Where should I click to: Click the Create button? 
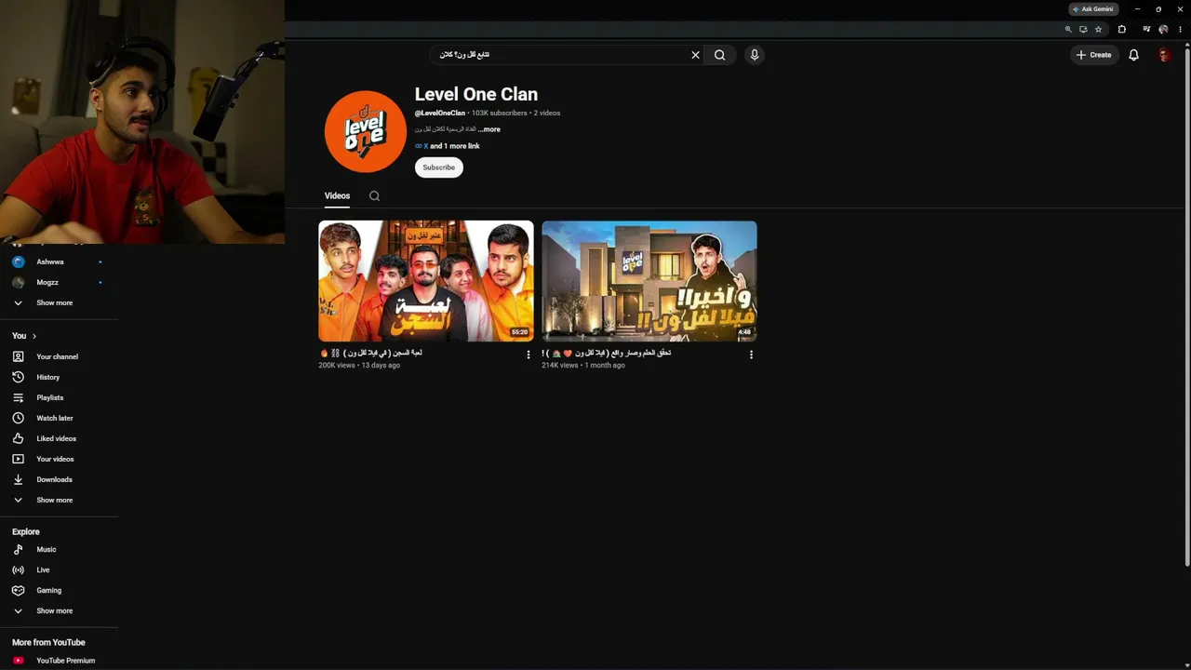coord(1093,55)
